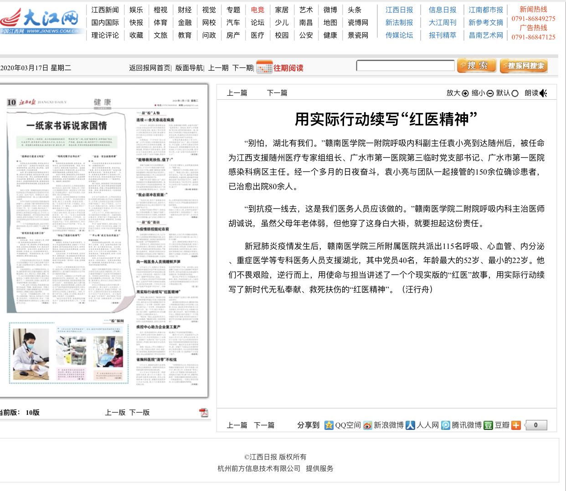
Task: Focus the newspaper search input box
Action: 405,66
